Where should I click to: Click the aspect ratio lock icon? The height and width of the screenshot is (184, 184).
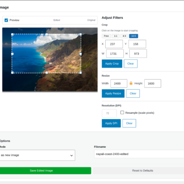(131, 83)
